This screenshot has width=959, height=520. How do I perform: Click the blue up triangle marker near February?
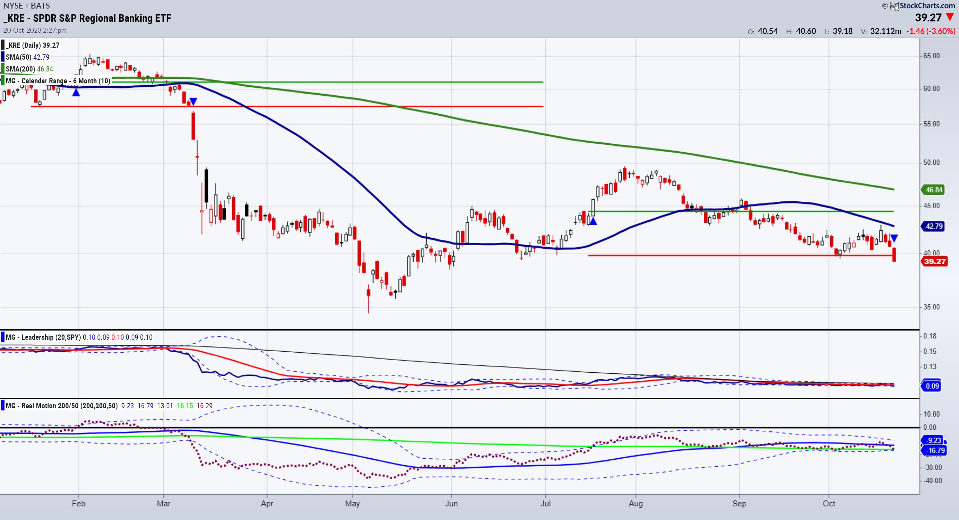76,93
